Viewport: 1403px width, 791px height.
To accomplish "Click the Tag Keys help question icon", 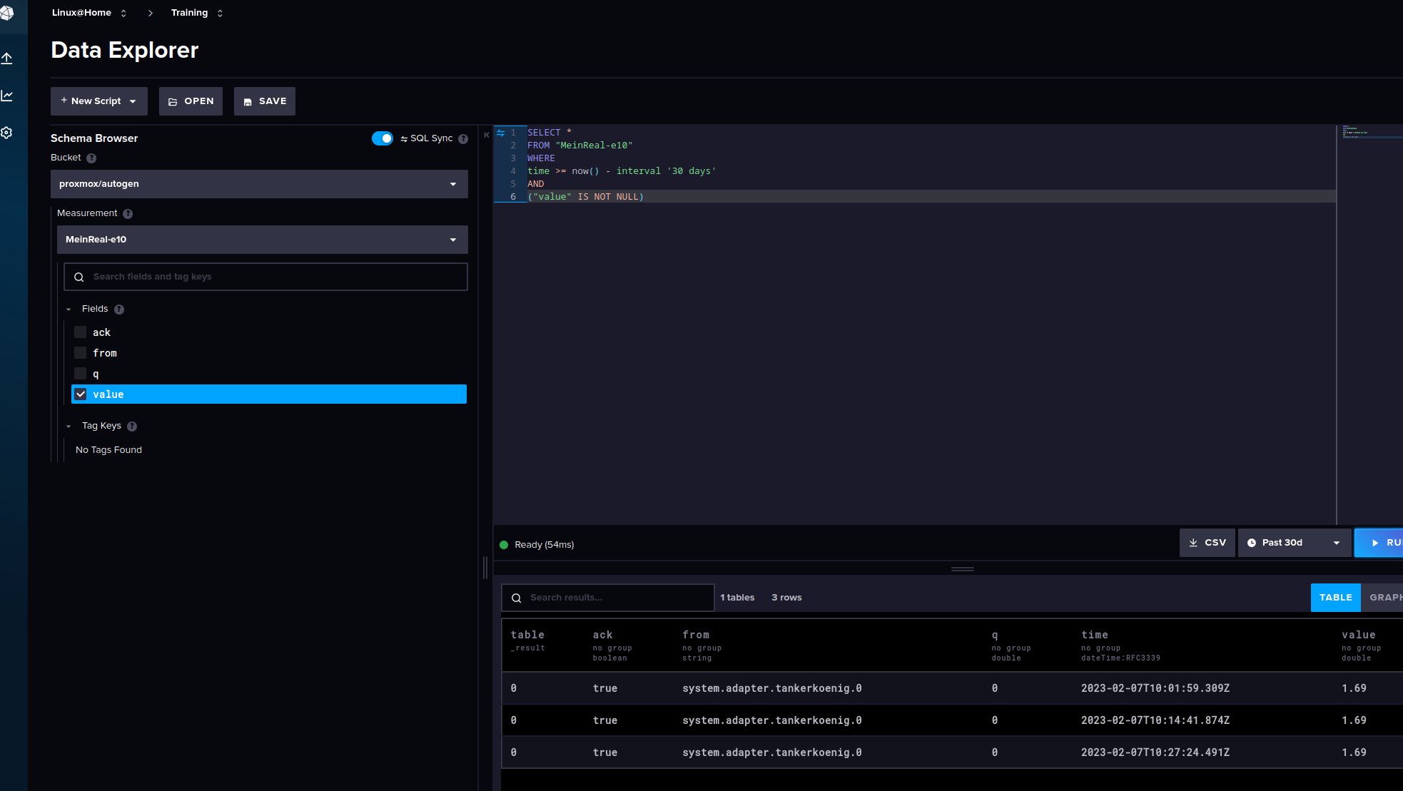I will tap(132, 427).
